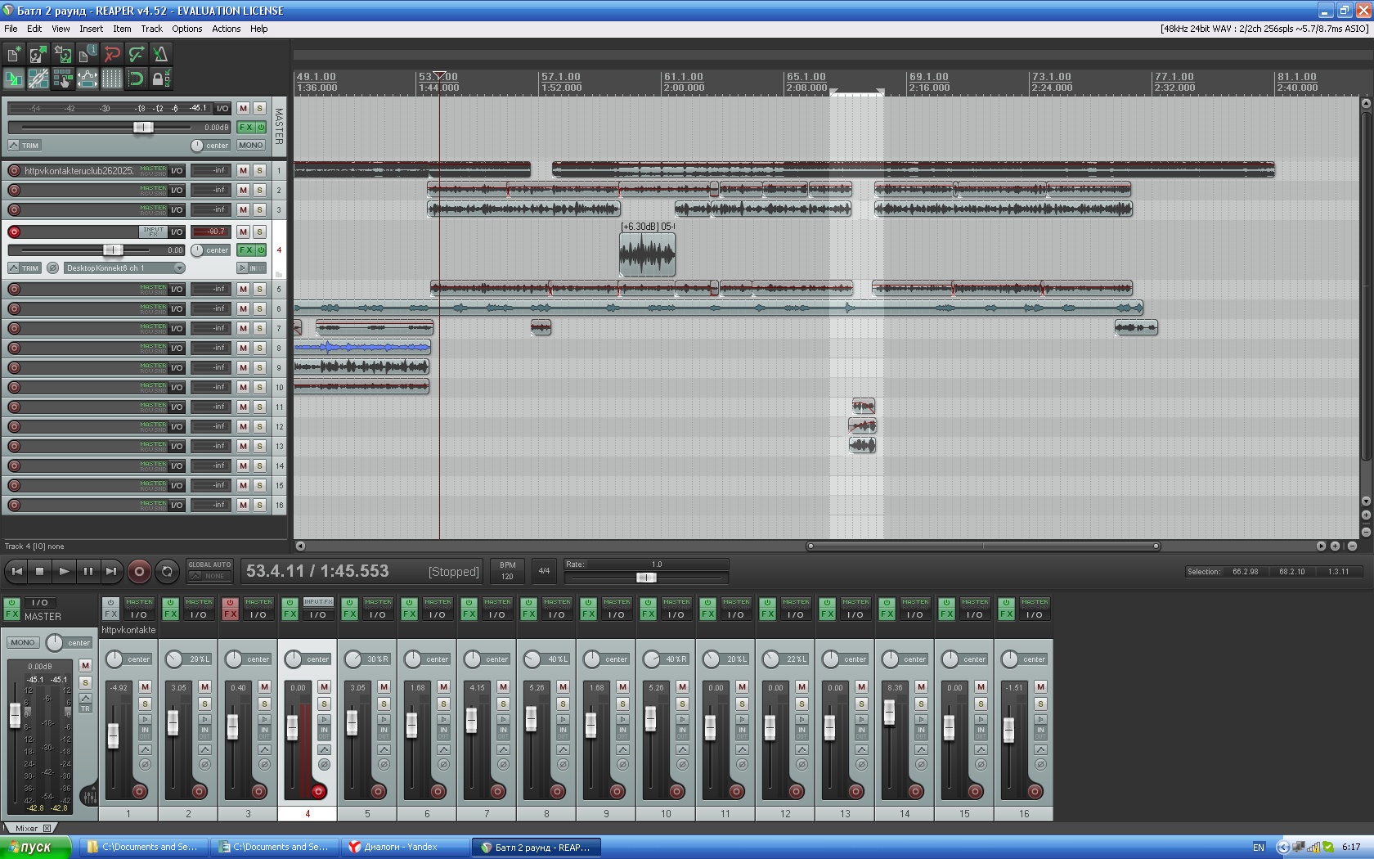Open the envelope menu in mixer channel 2
This screenshot has width=1374, height=859.
204,749
